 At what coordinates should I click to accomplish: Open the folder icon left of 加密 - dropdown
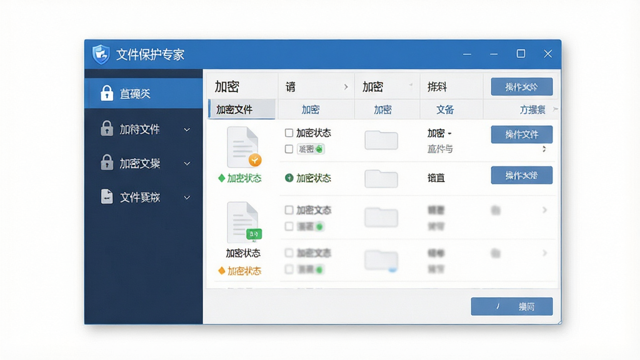pos(381,140)
